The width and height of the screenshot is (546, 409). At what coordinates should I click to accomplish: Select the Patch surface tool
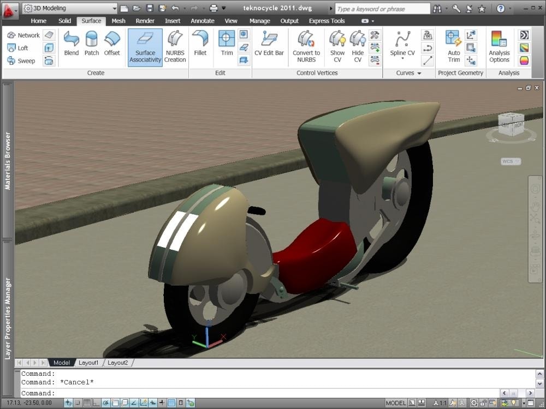click(91, 46)
